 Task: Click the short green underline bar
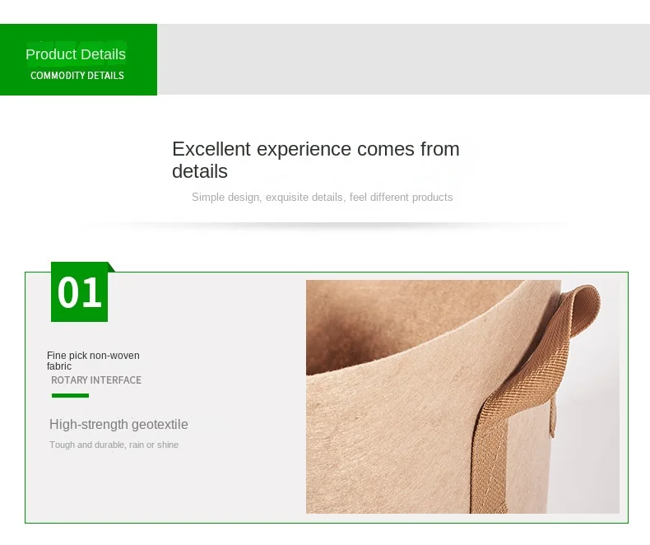point(70,395)
